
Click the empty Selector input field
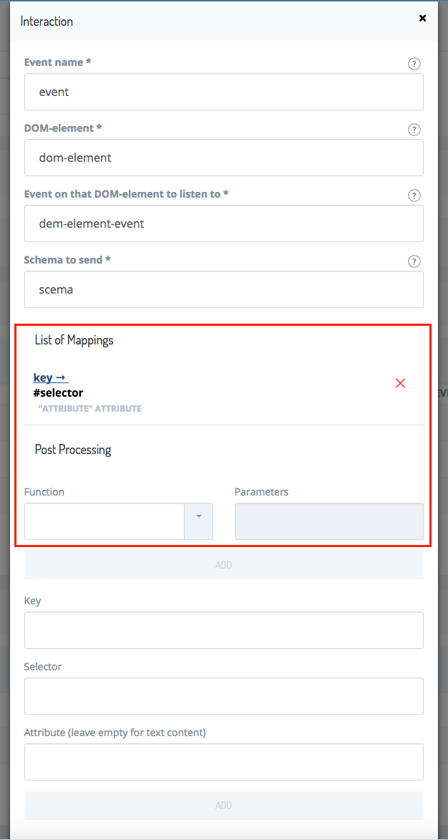224,696
